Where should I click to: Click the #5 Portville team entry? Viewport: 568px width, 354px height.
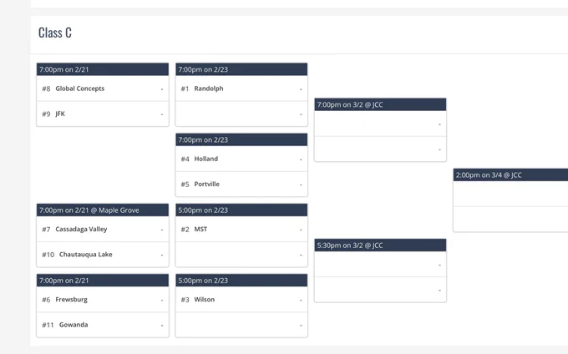[x=241, y=184]
